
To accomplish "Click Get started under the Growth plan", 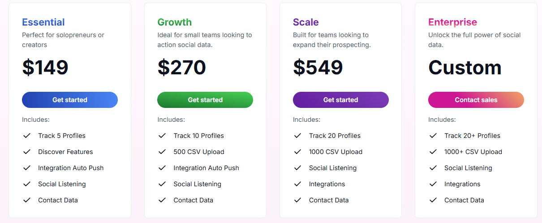I will 205,100.
